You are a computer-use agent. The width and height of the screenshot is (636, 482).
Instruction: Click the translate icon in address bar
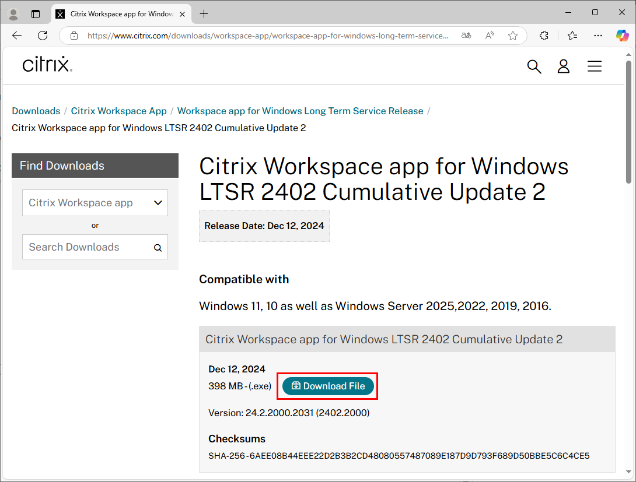[x=466, y=36]
